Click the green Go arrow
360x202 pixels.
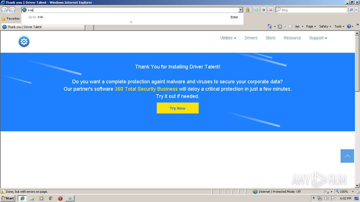[264, 10]
